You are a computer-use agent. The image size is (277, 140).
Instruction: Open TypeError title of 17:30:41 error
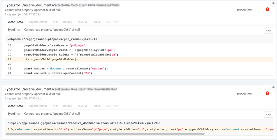[x=12, y=89]
